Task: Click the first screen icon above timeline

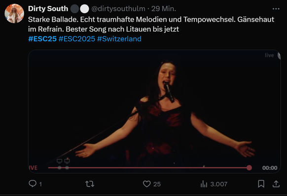Action: [59, 161]
